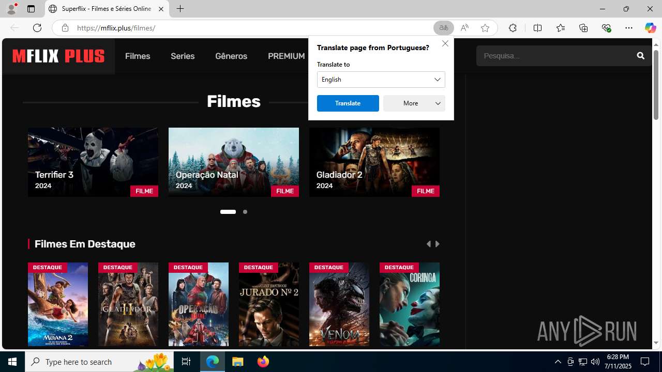The height and width of the screenshot is (372, 662).
Task: Click the MFLIX PLUS logo
Action: pyautogui.click(x=58, y=56)
